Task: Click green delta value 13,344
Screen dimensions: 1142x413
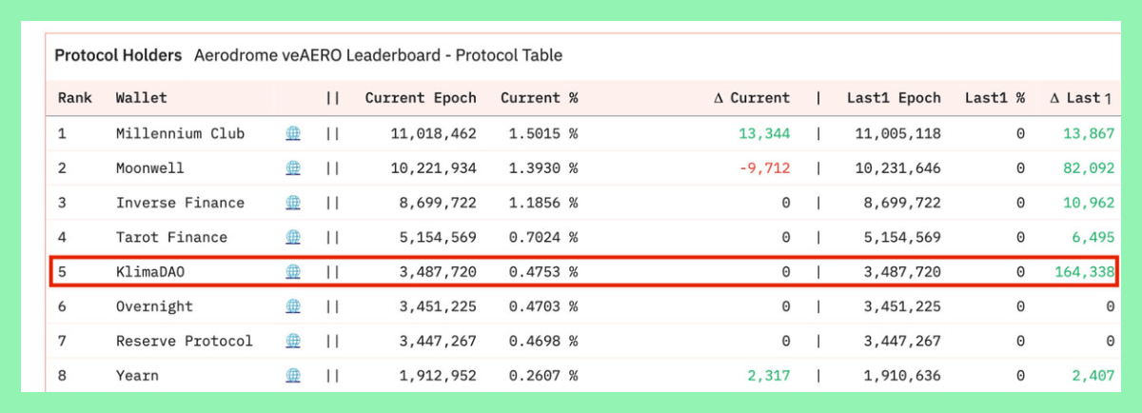Action: tap(764, 133)
